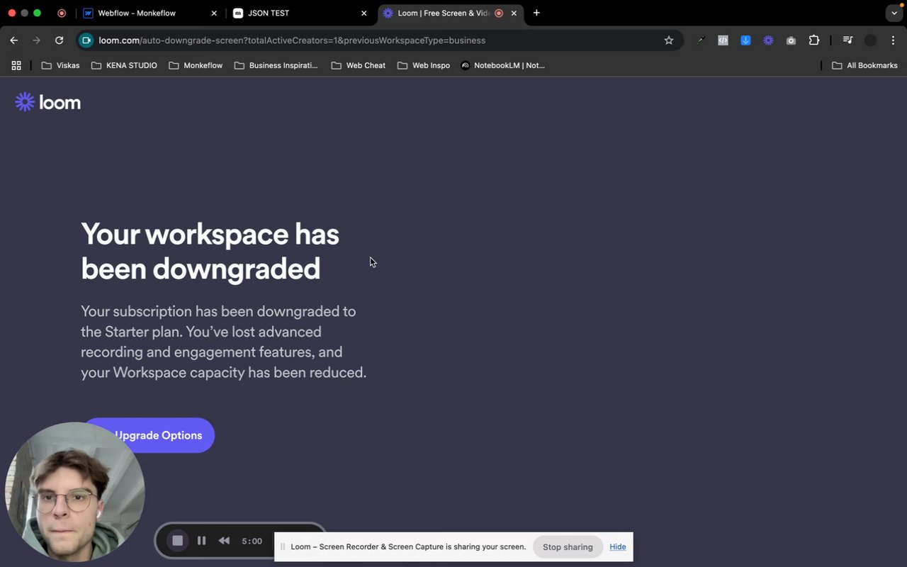Pause the Loom recording
This screenshot has width=907, height=567.
201,541
